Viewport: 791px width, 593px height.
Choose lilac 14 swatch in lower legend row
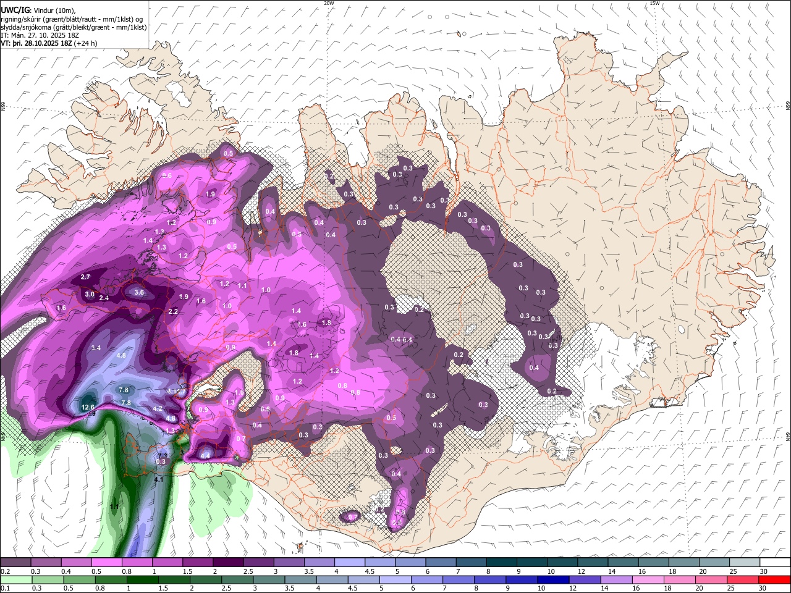[x=616, y=579]
